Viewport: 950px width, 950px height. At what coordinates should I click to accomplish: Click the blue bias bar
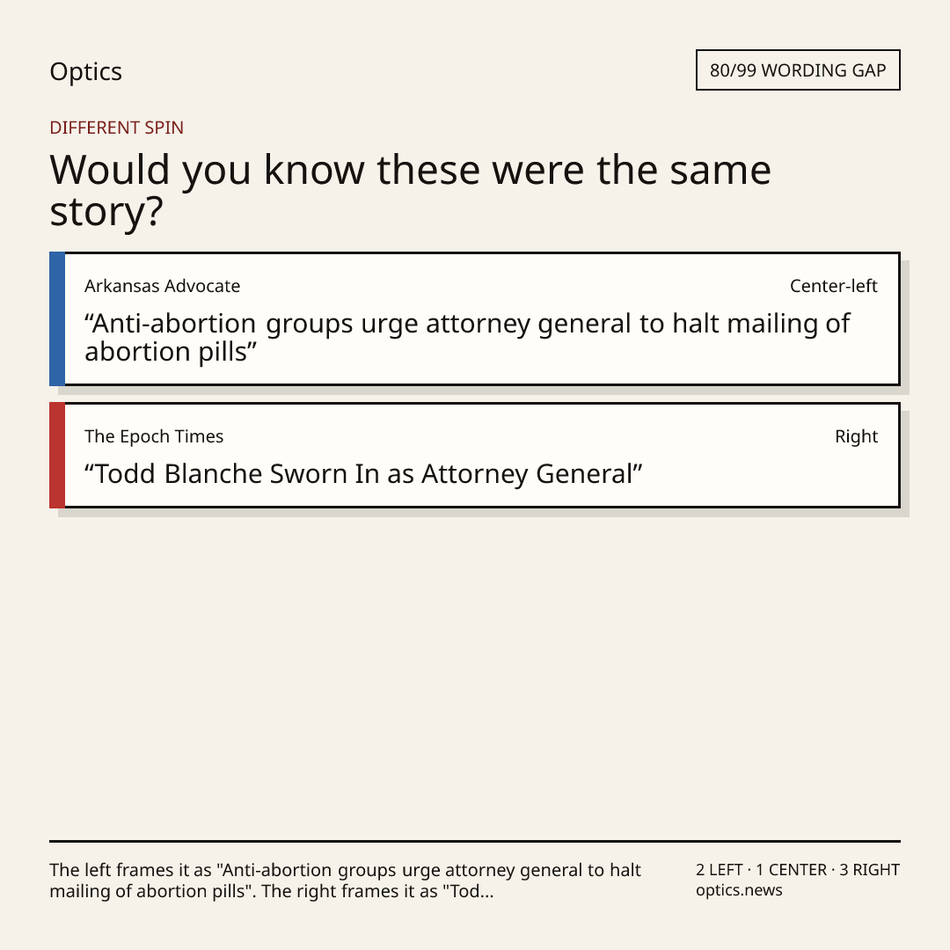[57, 318]
